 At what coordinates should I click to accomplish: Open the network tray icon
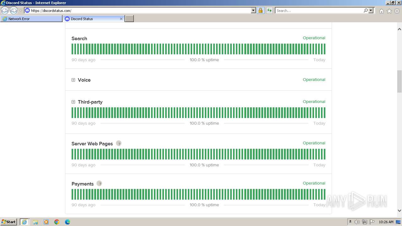[365, 222]
